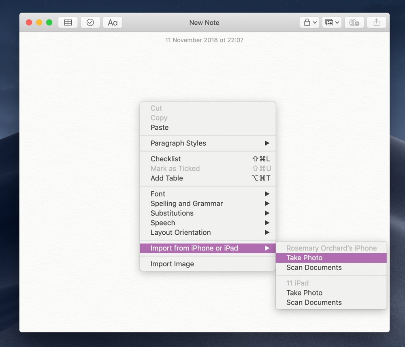The image size is (405, 347).
Task: Open the lock note dropdown
Action: [310, 22]
